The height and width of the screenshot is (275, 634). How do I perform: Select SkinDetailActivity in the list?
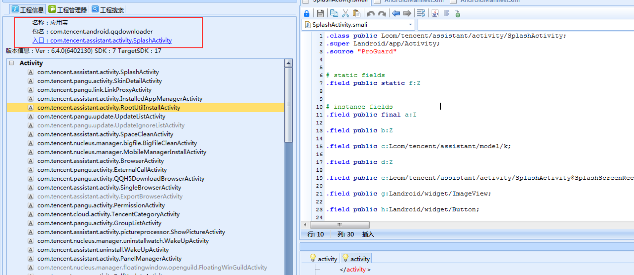[x=99, y=81]
